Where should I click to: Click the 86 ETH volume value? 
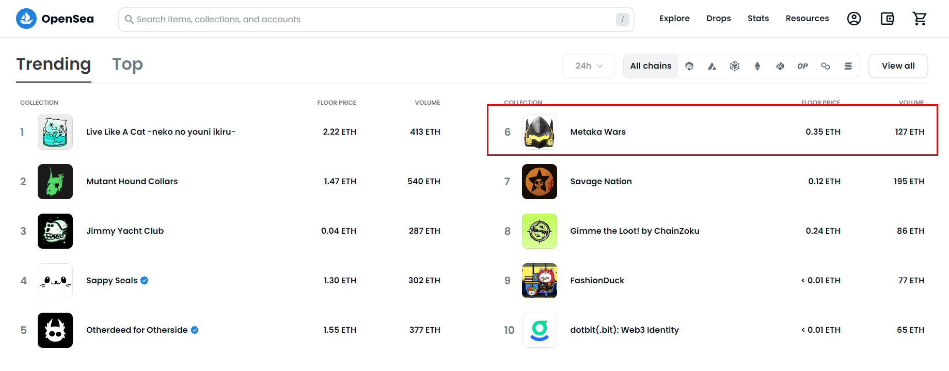point(910,231)
